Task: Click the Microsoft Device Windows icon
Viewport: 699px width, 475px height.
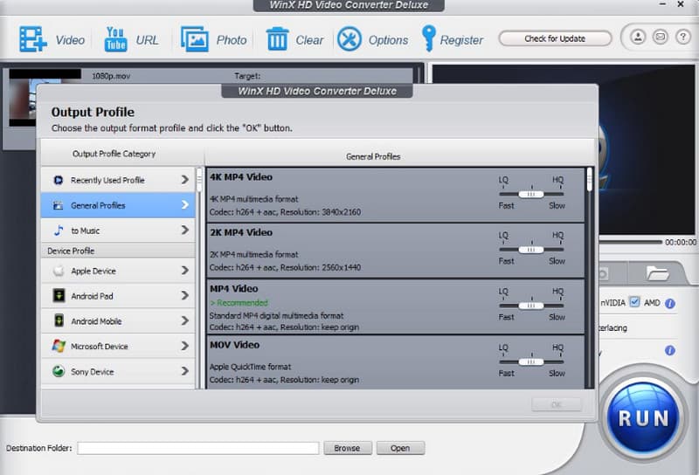Action: [59, 346]
